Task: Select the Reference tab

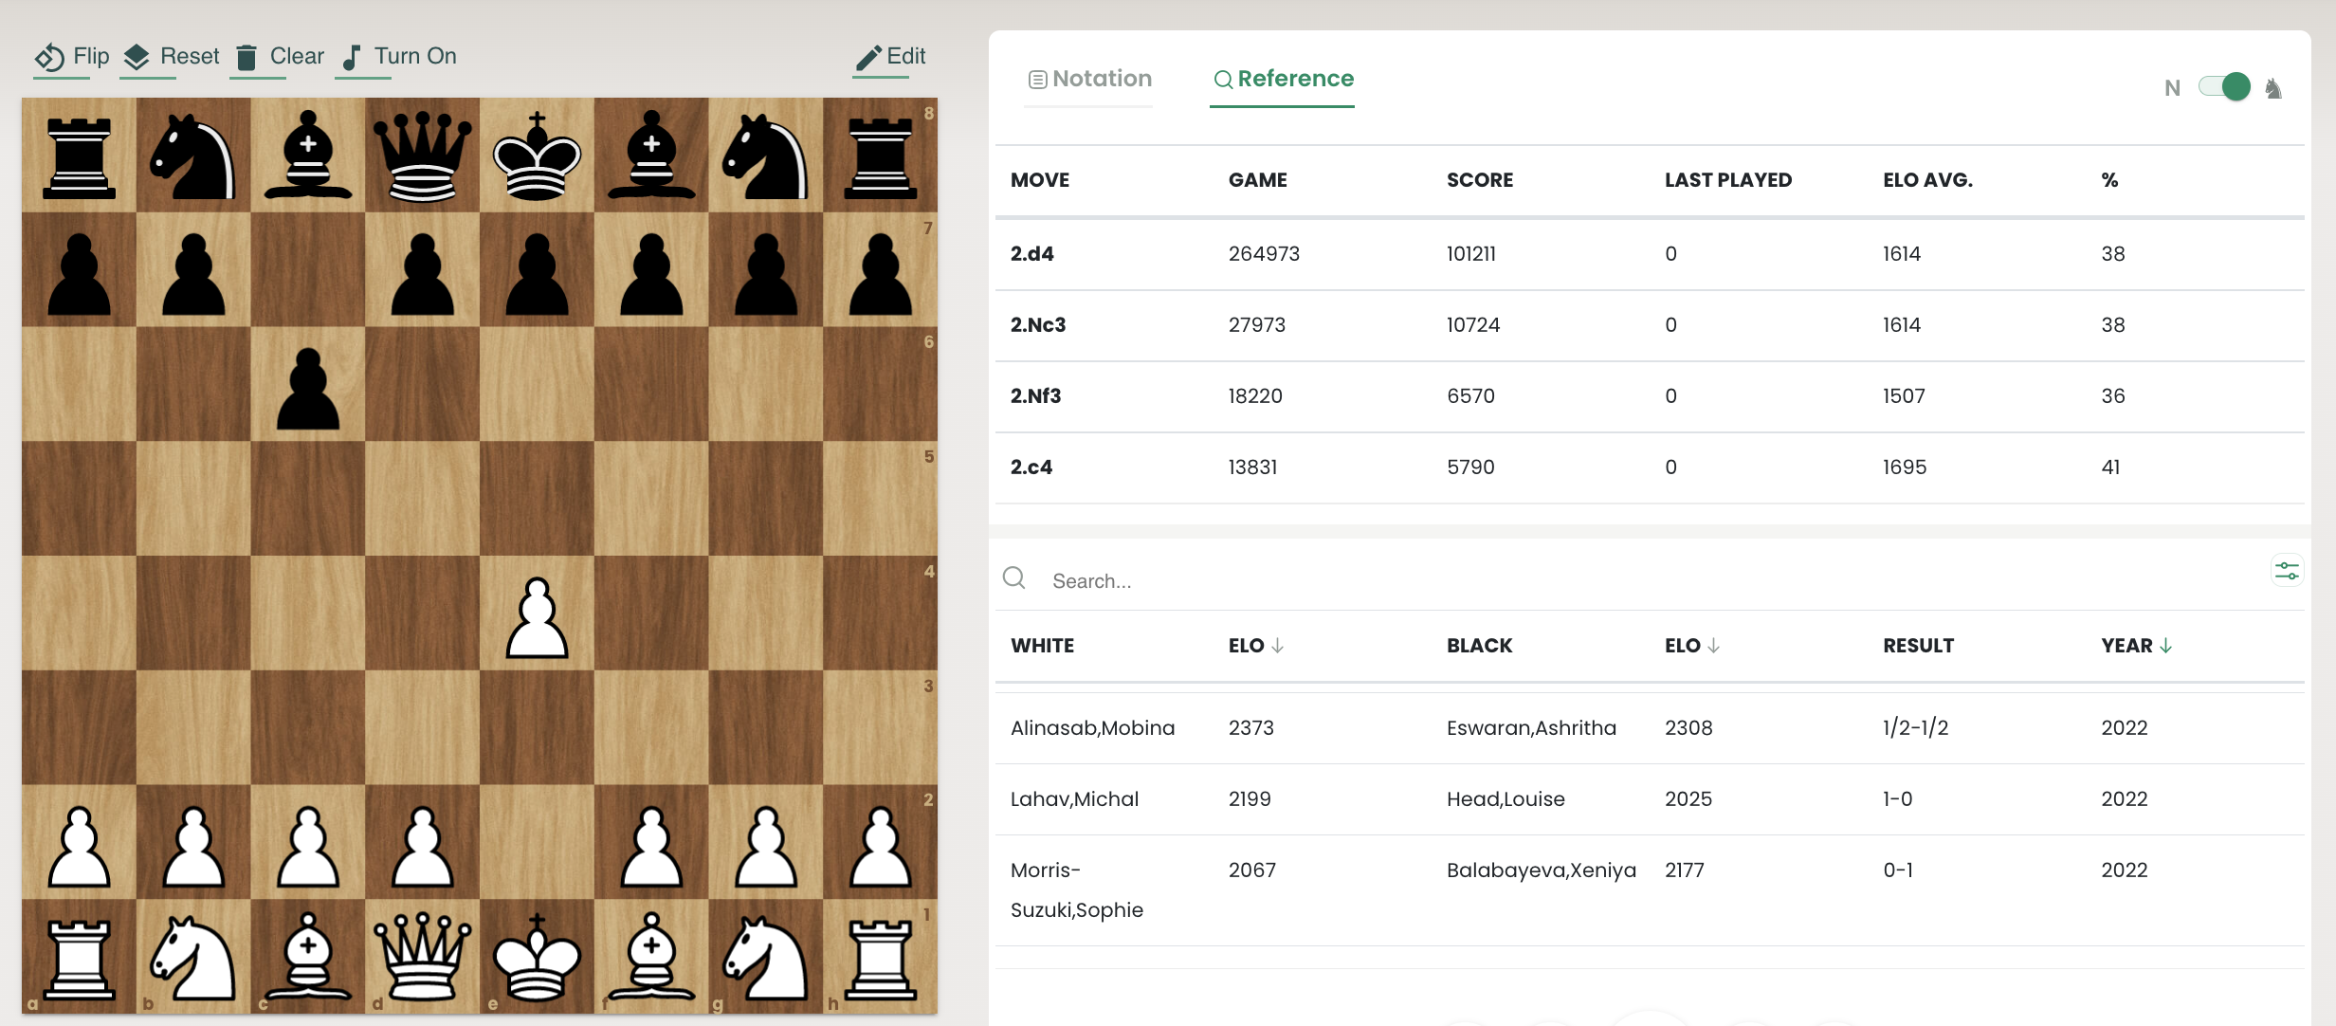Action: [x=1281, y=78]
